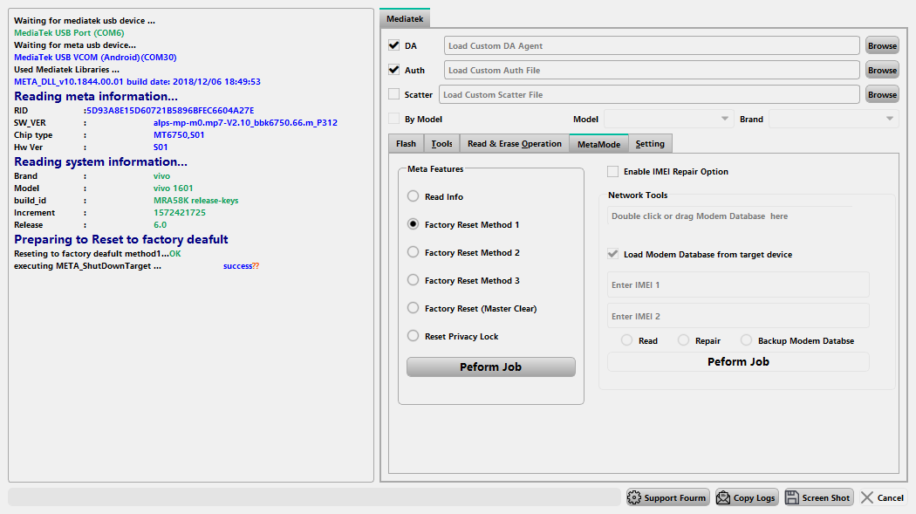Click the Reading system information heading
The image size is (916, 514).
[x=100, y=161]
